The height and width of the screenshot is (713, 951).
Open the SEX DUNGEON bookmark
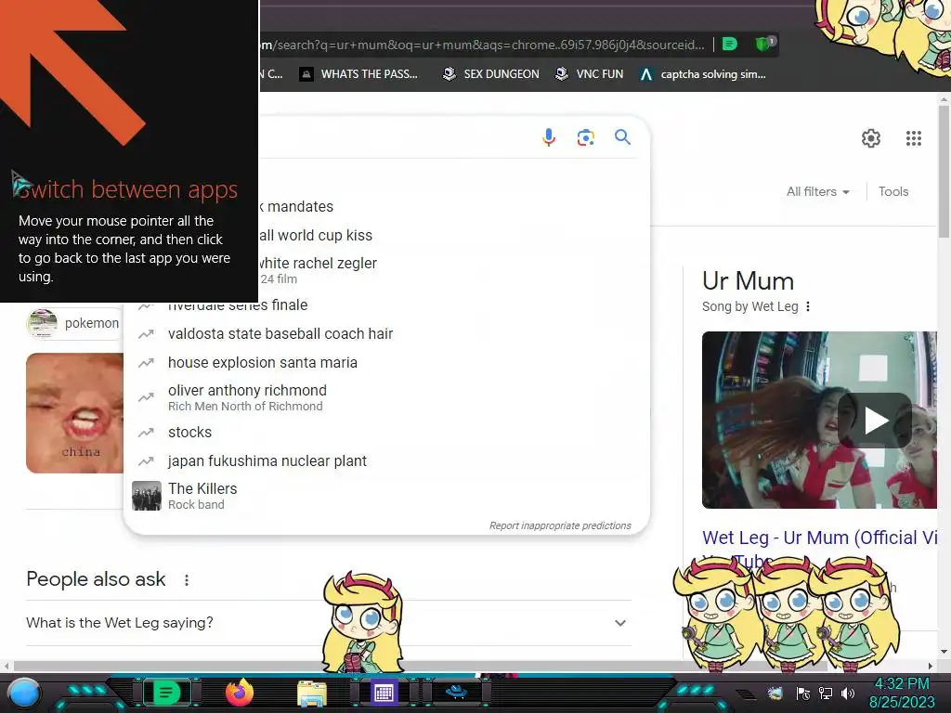490,74
